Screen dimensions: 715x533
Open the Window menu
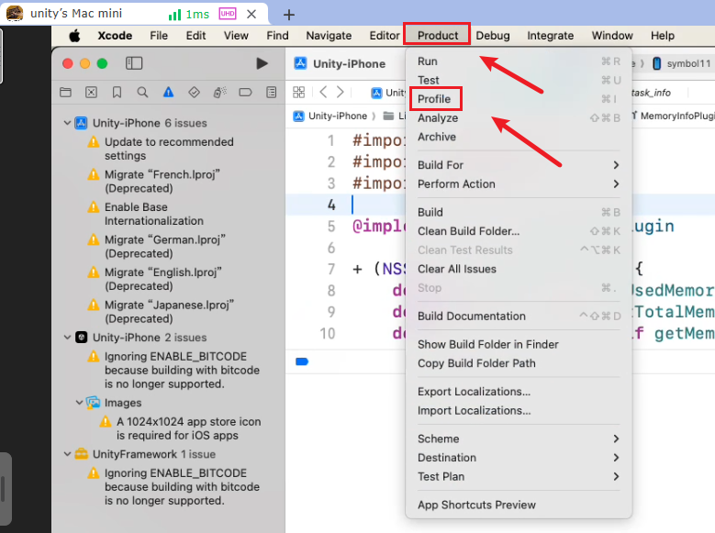coord(612,36)
